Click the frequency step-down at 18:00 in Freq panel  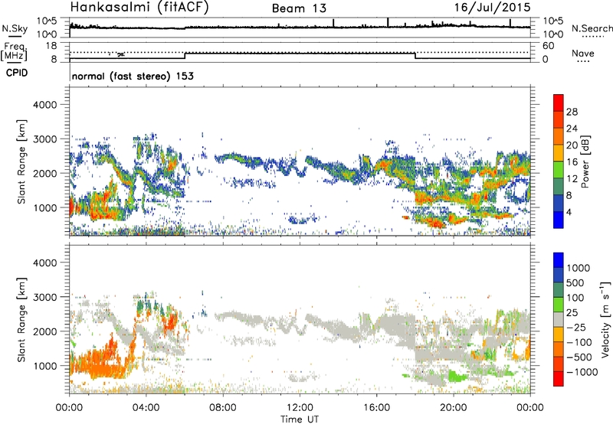tap(415, 55)
